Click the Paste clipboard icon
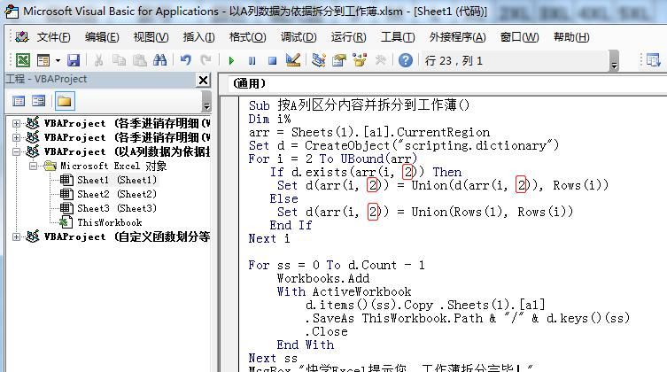667x372 pixels. (140, 60)
